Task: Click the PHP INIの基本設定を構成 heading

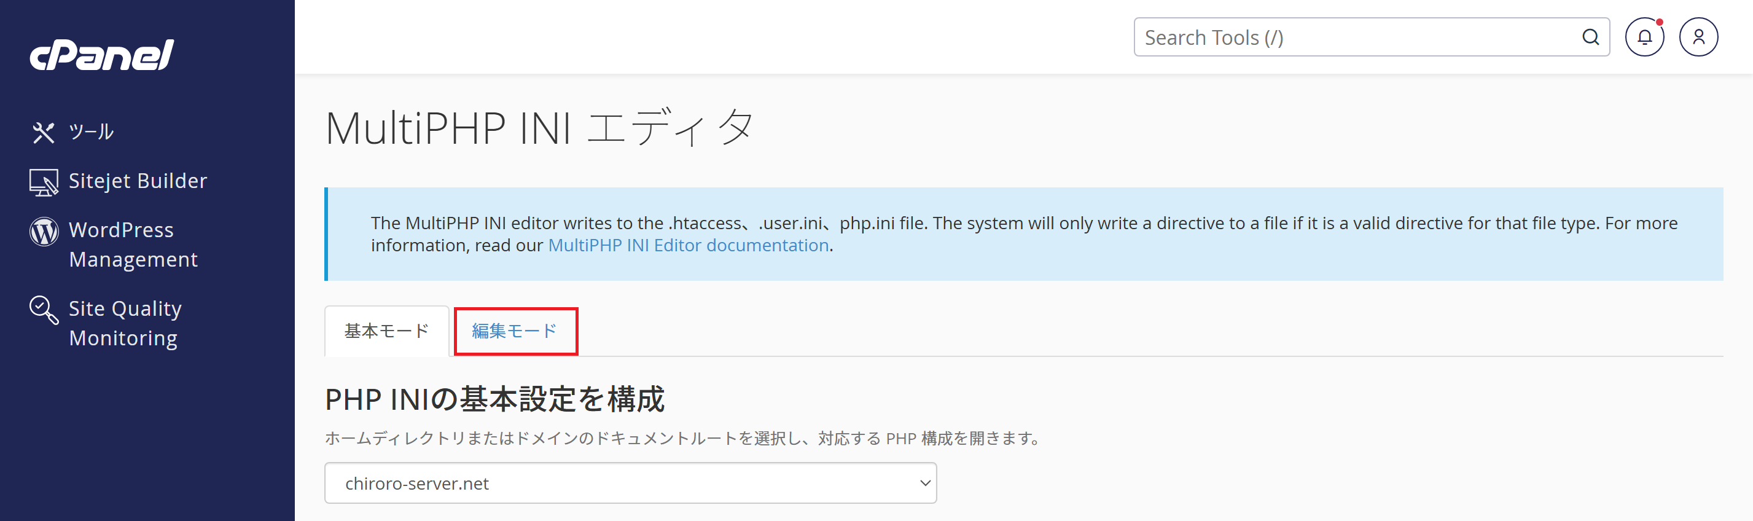Action: 494,399
